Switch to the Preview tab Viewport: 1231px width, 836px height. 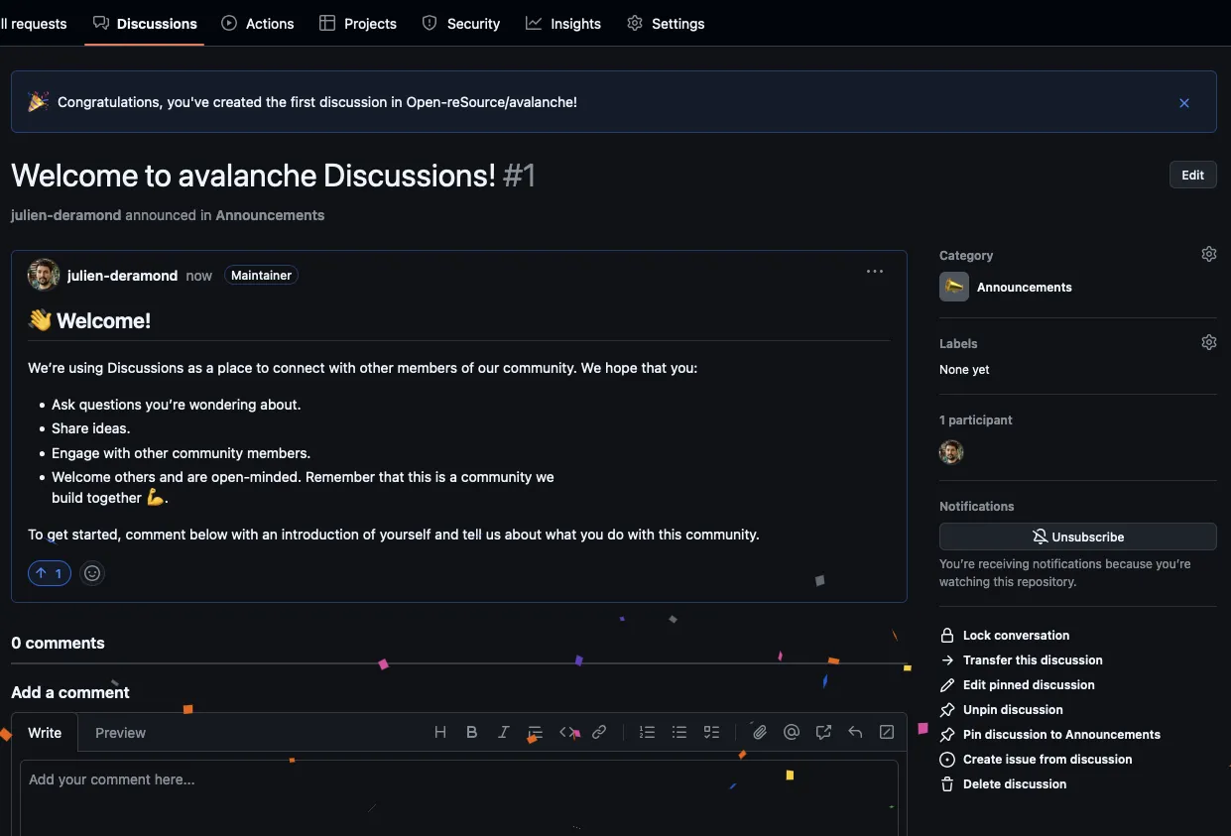pyautogui.click(x=120, y=733)
